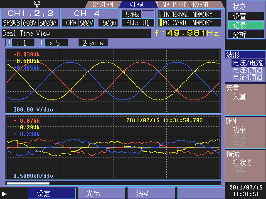Click the CH 4 channel header
The width and height of the screenshot is (266, 199).
tap(86, 14)
